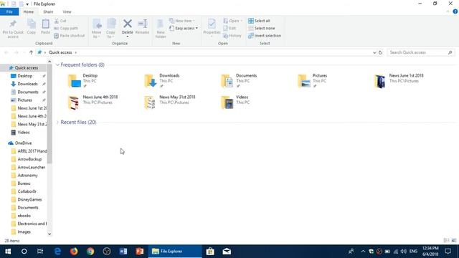Select News June 4th 2018 folder tile

tap(93, 102)
